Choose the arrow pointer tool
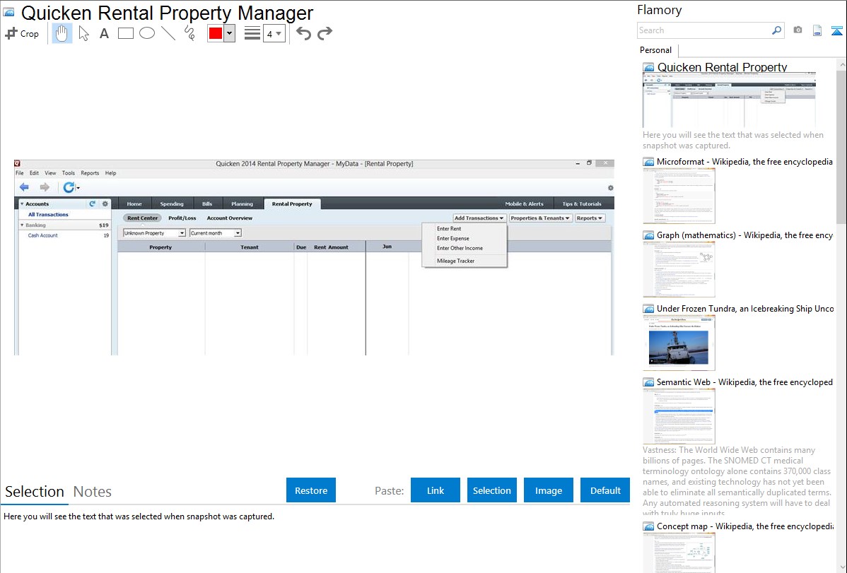 (x=83, y=33)
